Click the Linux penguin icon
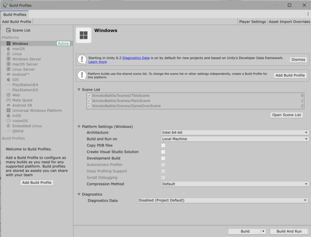The image size is (311, 237). 8,54
